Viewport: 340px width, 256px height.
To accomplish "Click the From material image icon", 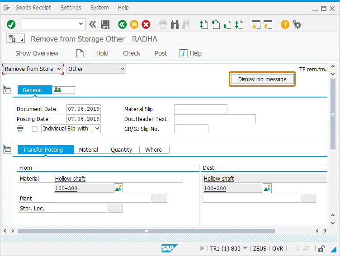I will 118,188.
